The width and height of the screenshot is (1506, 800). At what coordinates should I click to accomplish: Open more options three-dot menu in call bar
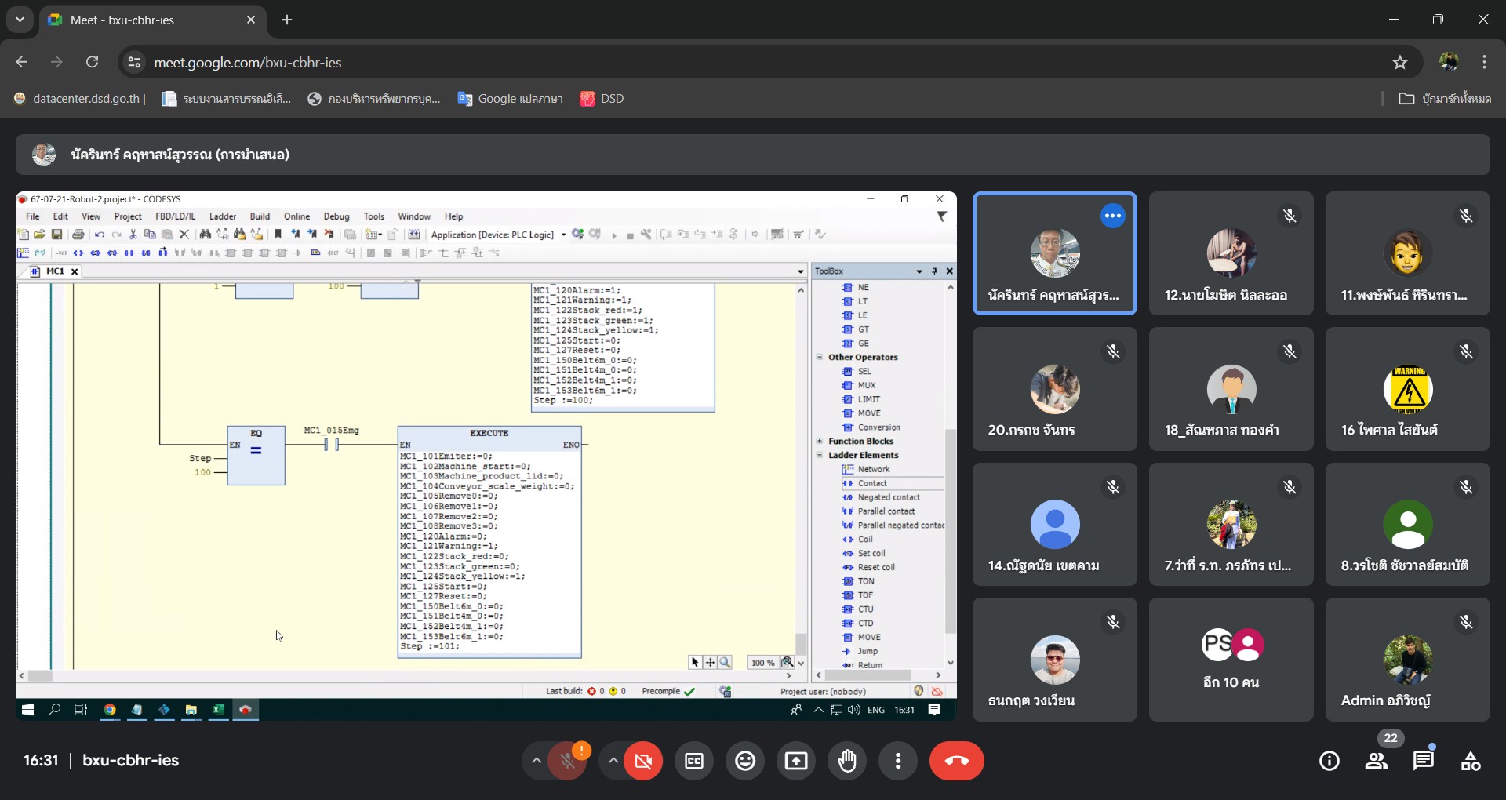(x=898, y=761)
